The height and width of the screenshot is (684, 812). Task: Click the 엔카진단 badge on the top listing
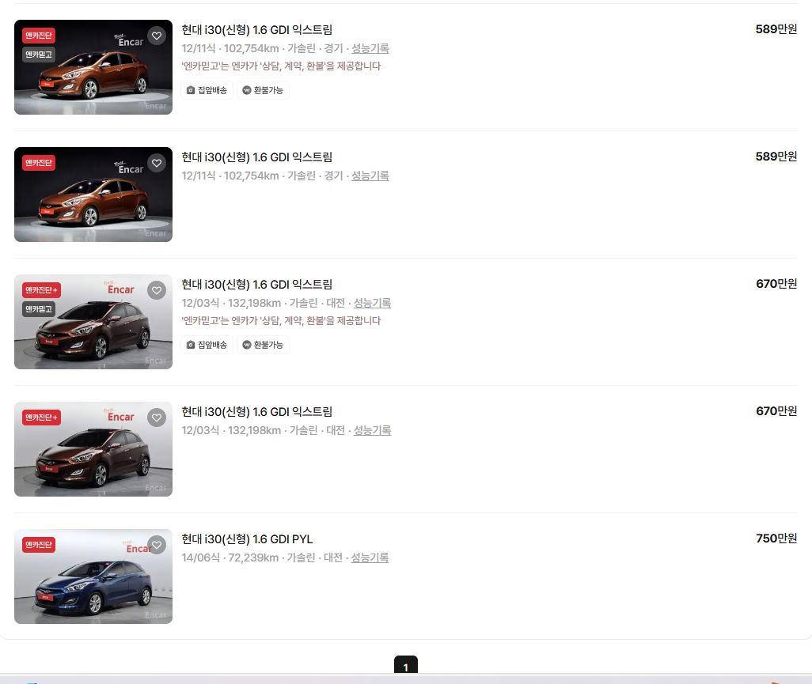click(x=40, y=35)
